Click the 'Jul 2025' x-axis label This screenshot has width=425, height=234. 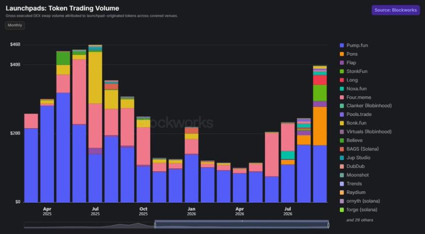tap(95, 211)
